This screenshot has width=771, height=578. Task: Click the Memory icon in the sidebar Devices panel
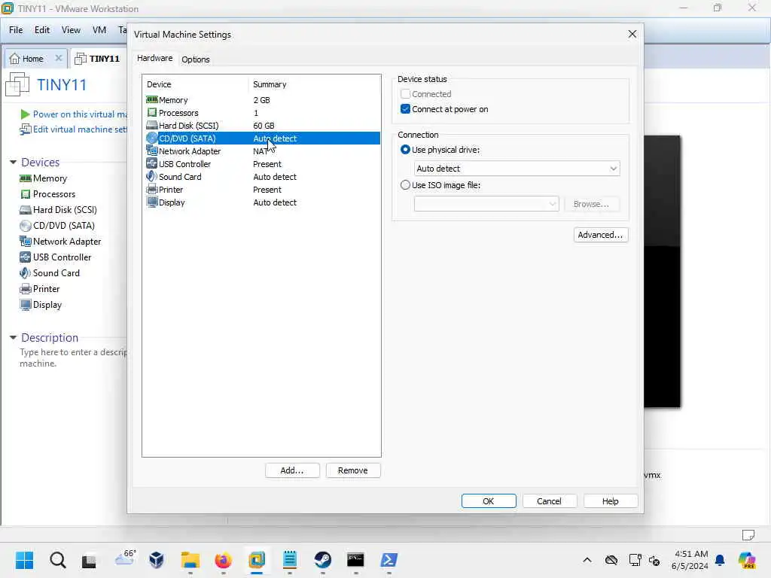pos(25,178)
